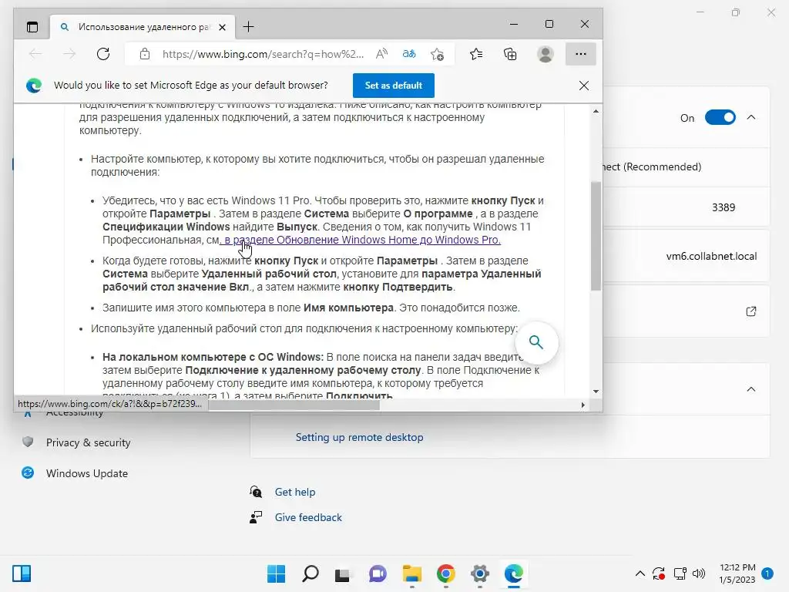Open network status tray icon

[680, 573]
